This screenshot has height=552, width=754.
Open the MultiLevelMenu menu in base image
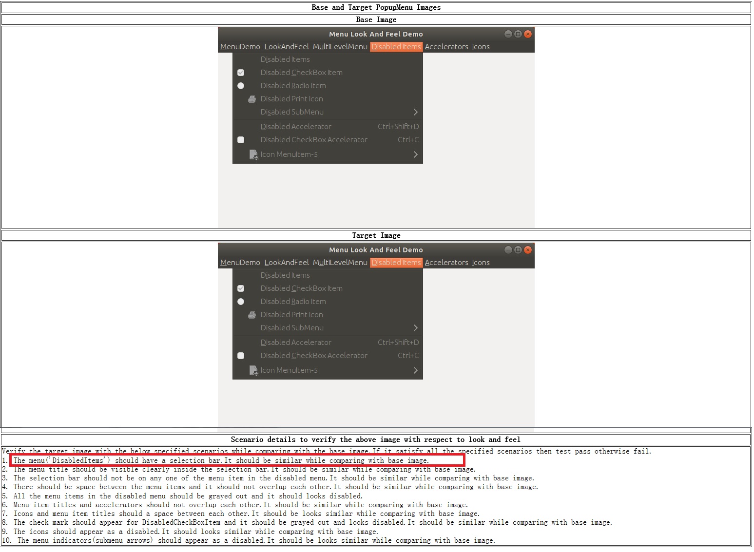pos(340,47)
